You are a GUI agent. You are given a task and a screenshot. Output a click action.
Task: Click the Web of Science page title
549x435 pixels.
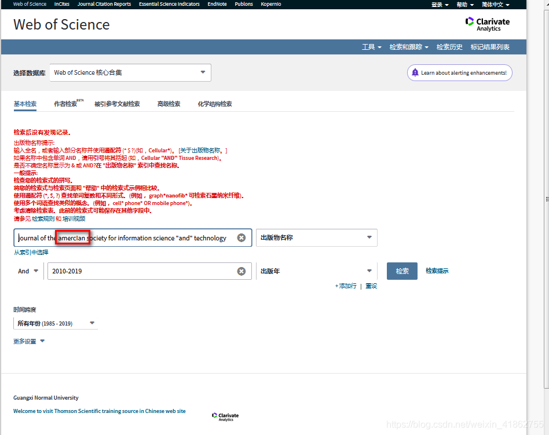coord(61,24)
